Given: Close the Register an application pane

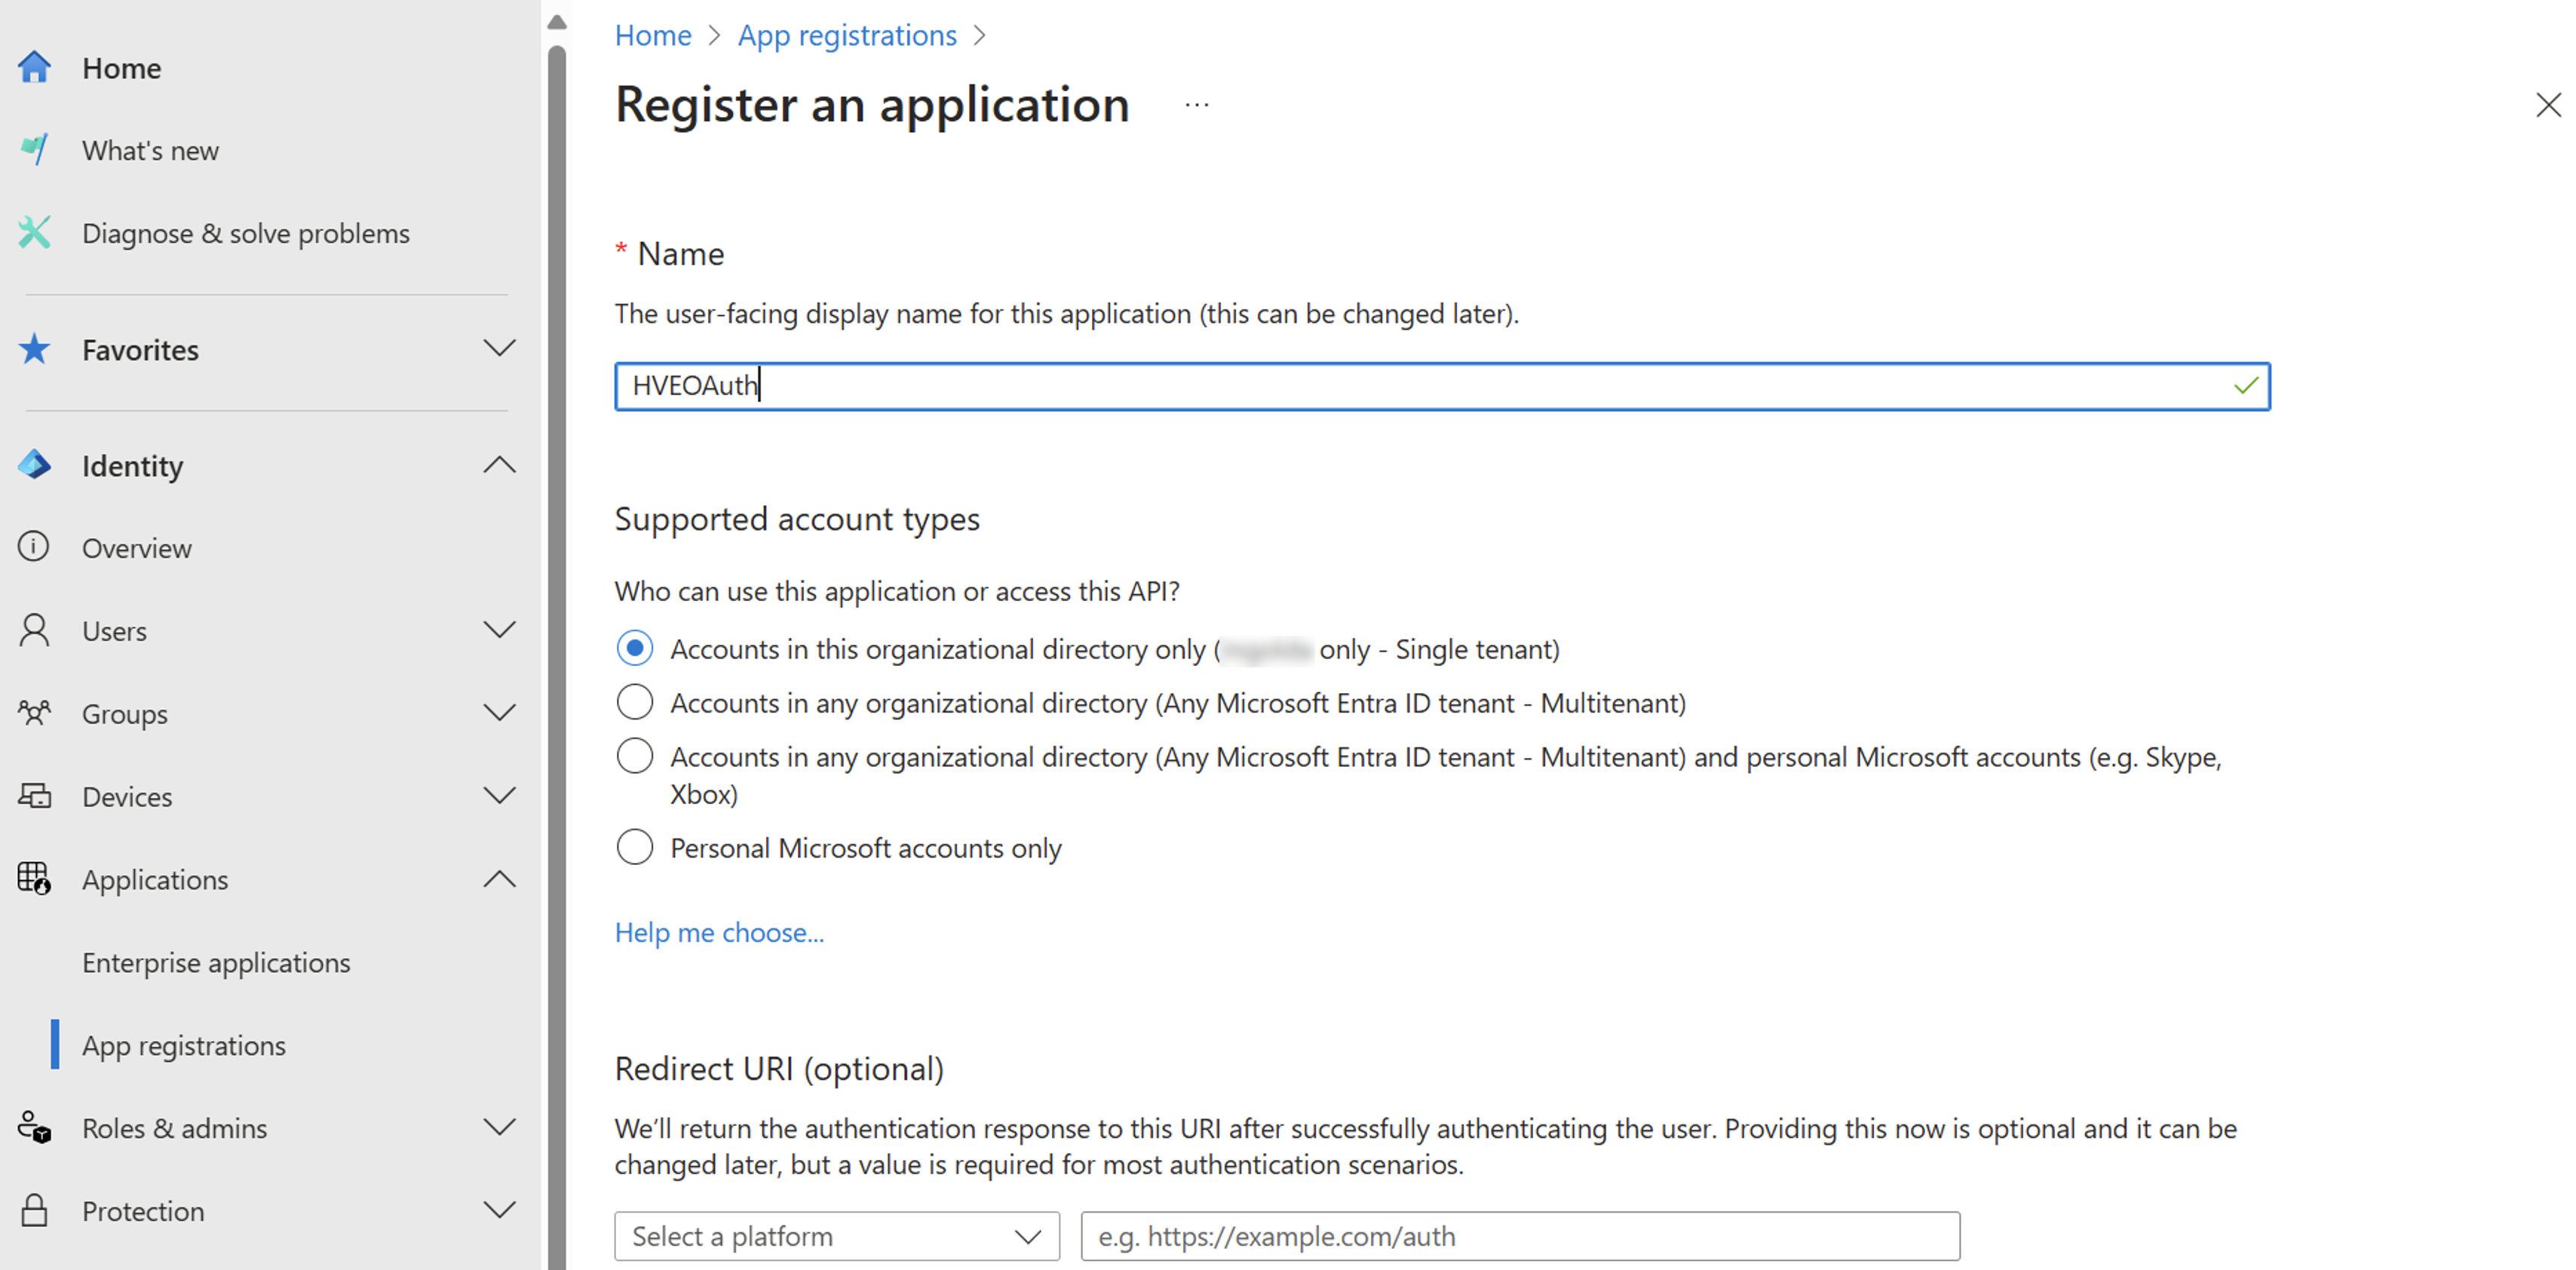Looking at the screenshot, I should (x=2548, y=104).
